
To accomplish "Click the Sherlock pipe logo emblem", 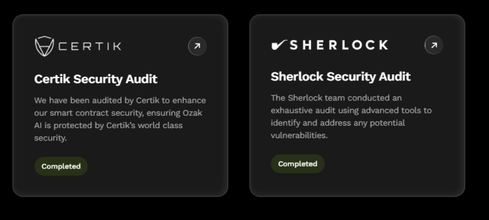I will coord(278,45).
